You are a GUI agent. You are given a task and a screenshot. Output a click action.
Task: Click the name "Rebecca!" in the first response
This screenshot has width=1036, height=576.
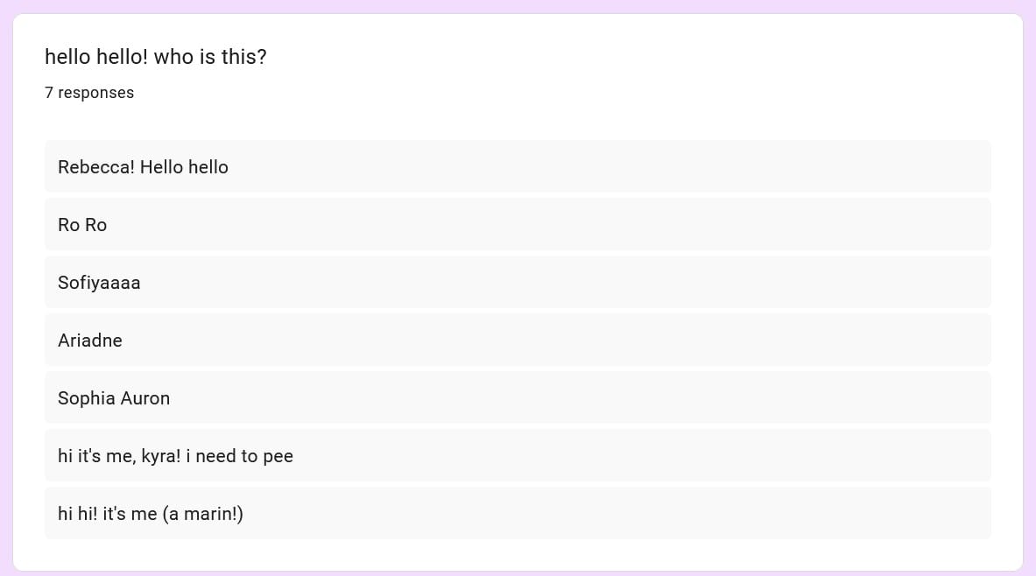click(96, 167)
